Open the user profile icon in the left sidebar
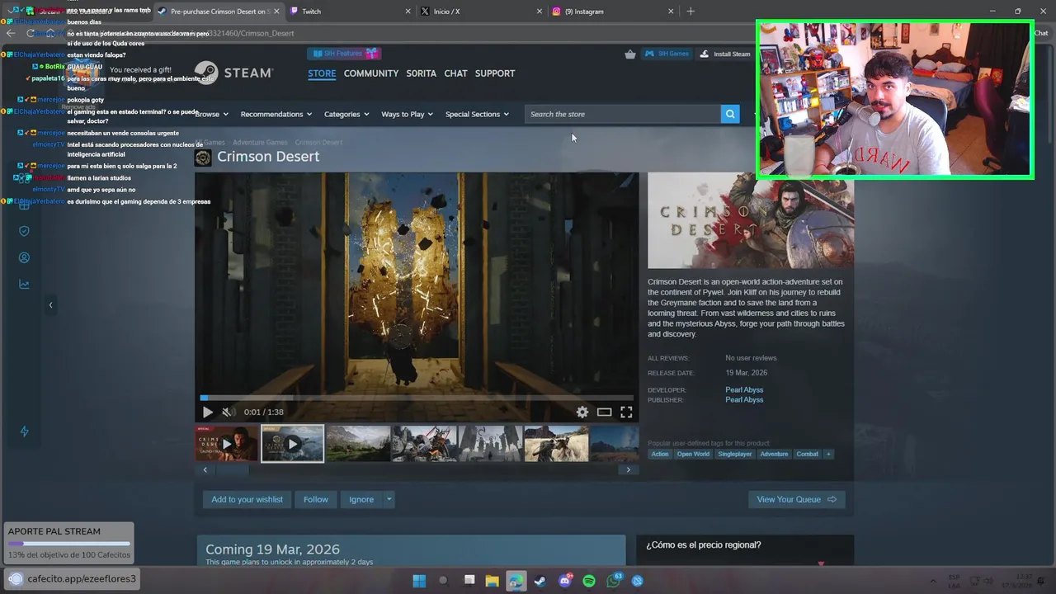 (x=24, y=257)
